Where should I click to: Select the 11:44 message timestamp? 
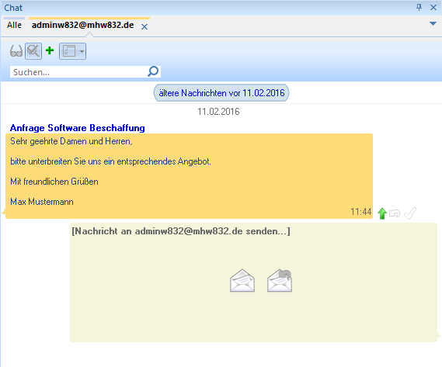tap(360, 212)
